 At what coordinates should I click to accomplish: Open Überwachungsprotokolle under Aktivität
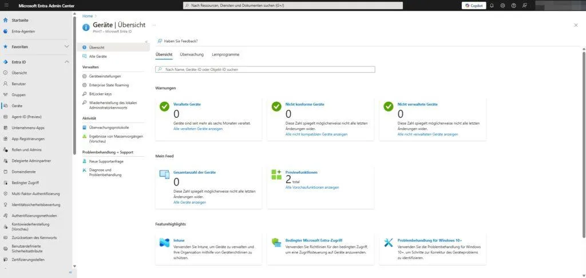pos(109,128)
